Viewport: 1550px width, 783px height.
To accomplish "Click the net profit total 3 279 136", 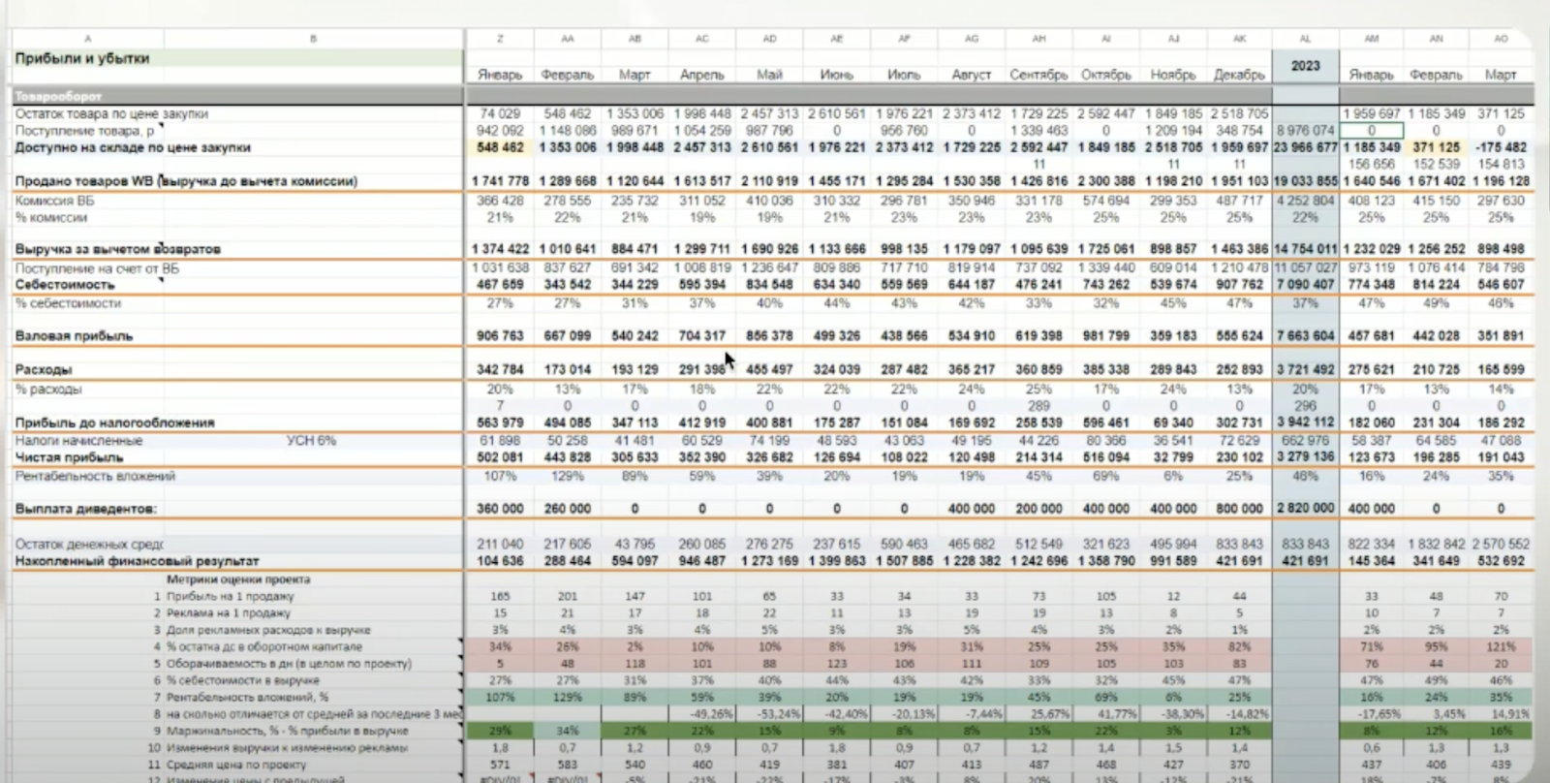I will pyautogui.click(x=1305, y=457).
